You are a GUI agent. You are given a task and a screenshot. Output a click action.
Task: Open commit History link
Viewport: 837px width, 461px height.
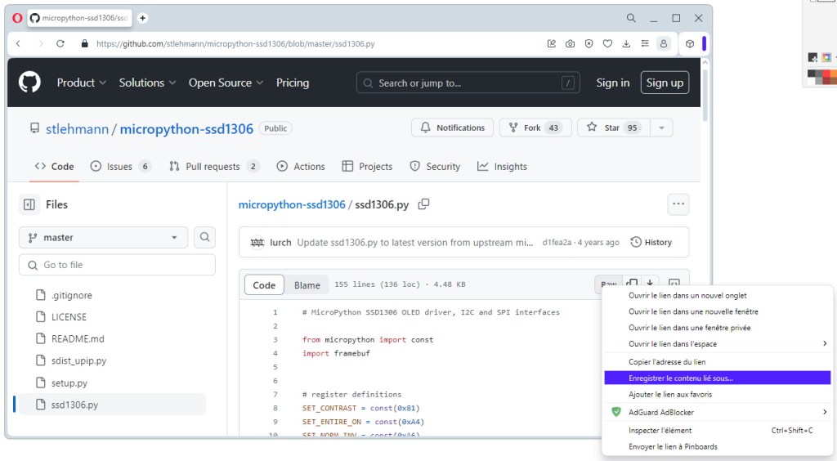(651, 242)
